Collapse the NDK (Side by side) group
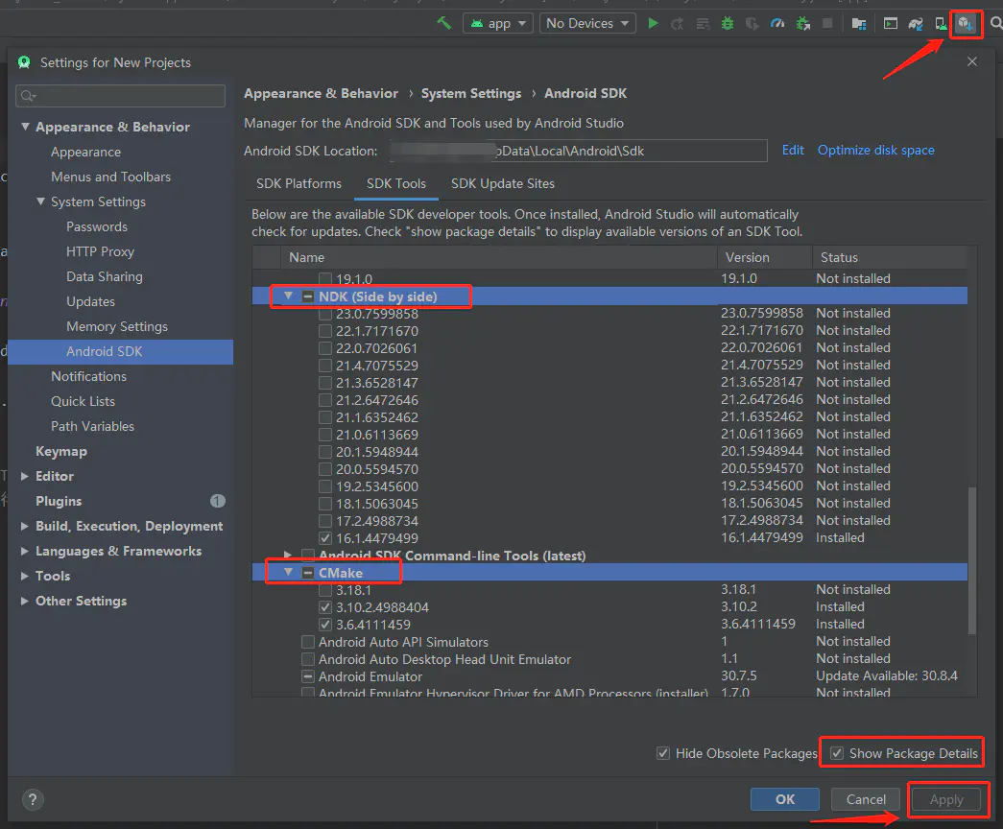This screenshot has width=1003, height=829. [x=289, y=296]
